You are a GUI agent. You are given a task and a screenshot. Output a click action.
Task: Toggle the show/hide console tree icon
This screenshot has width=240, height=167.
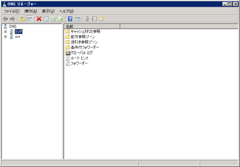coord(30,19)
